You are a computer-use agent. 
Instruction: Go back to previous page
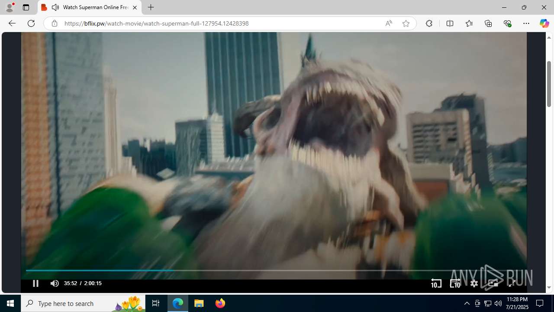tap(12, 23)
